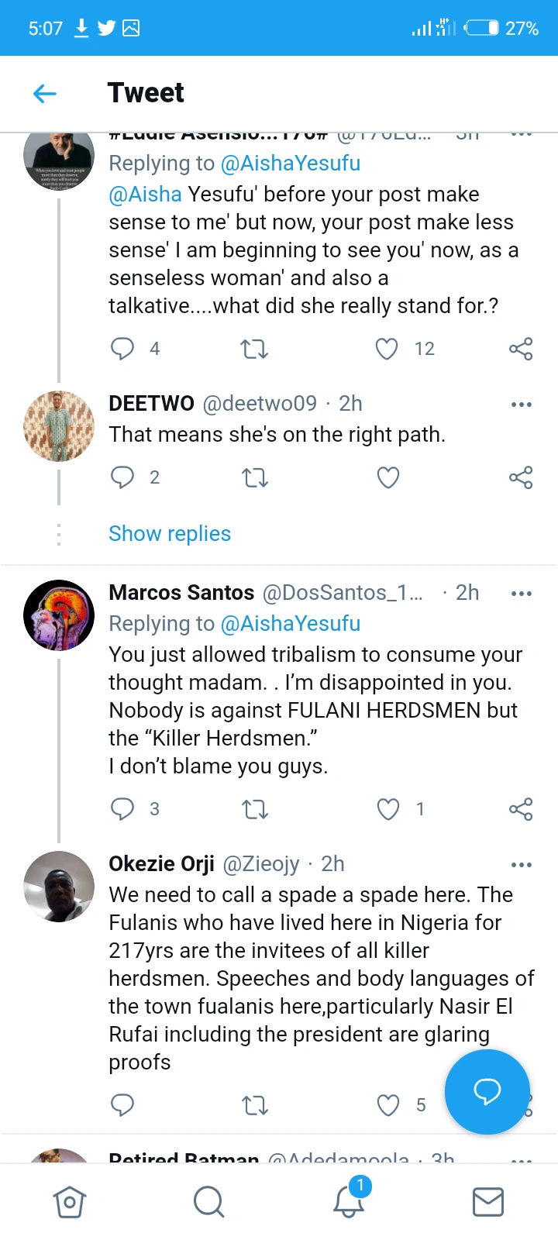Image resolution: width=558 pixels, height=1240 pixels.
Task: Share DEETWO's tweet
Action: point(521,477)
